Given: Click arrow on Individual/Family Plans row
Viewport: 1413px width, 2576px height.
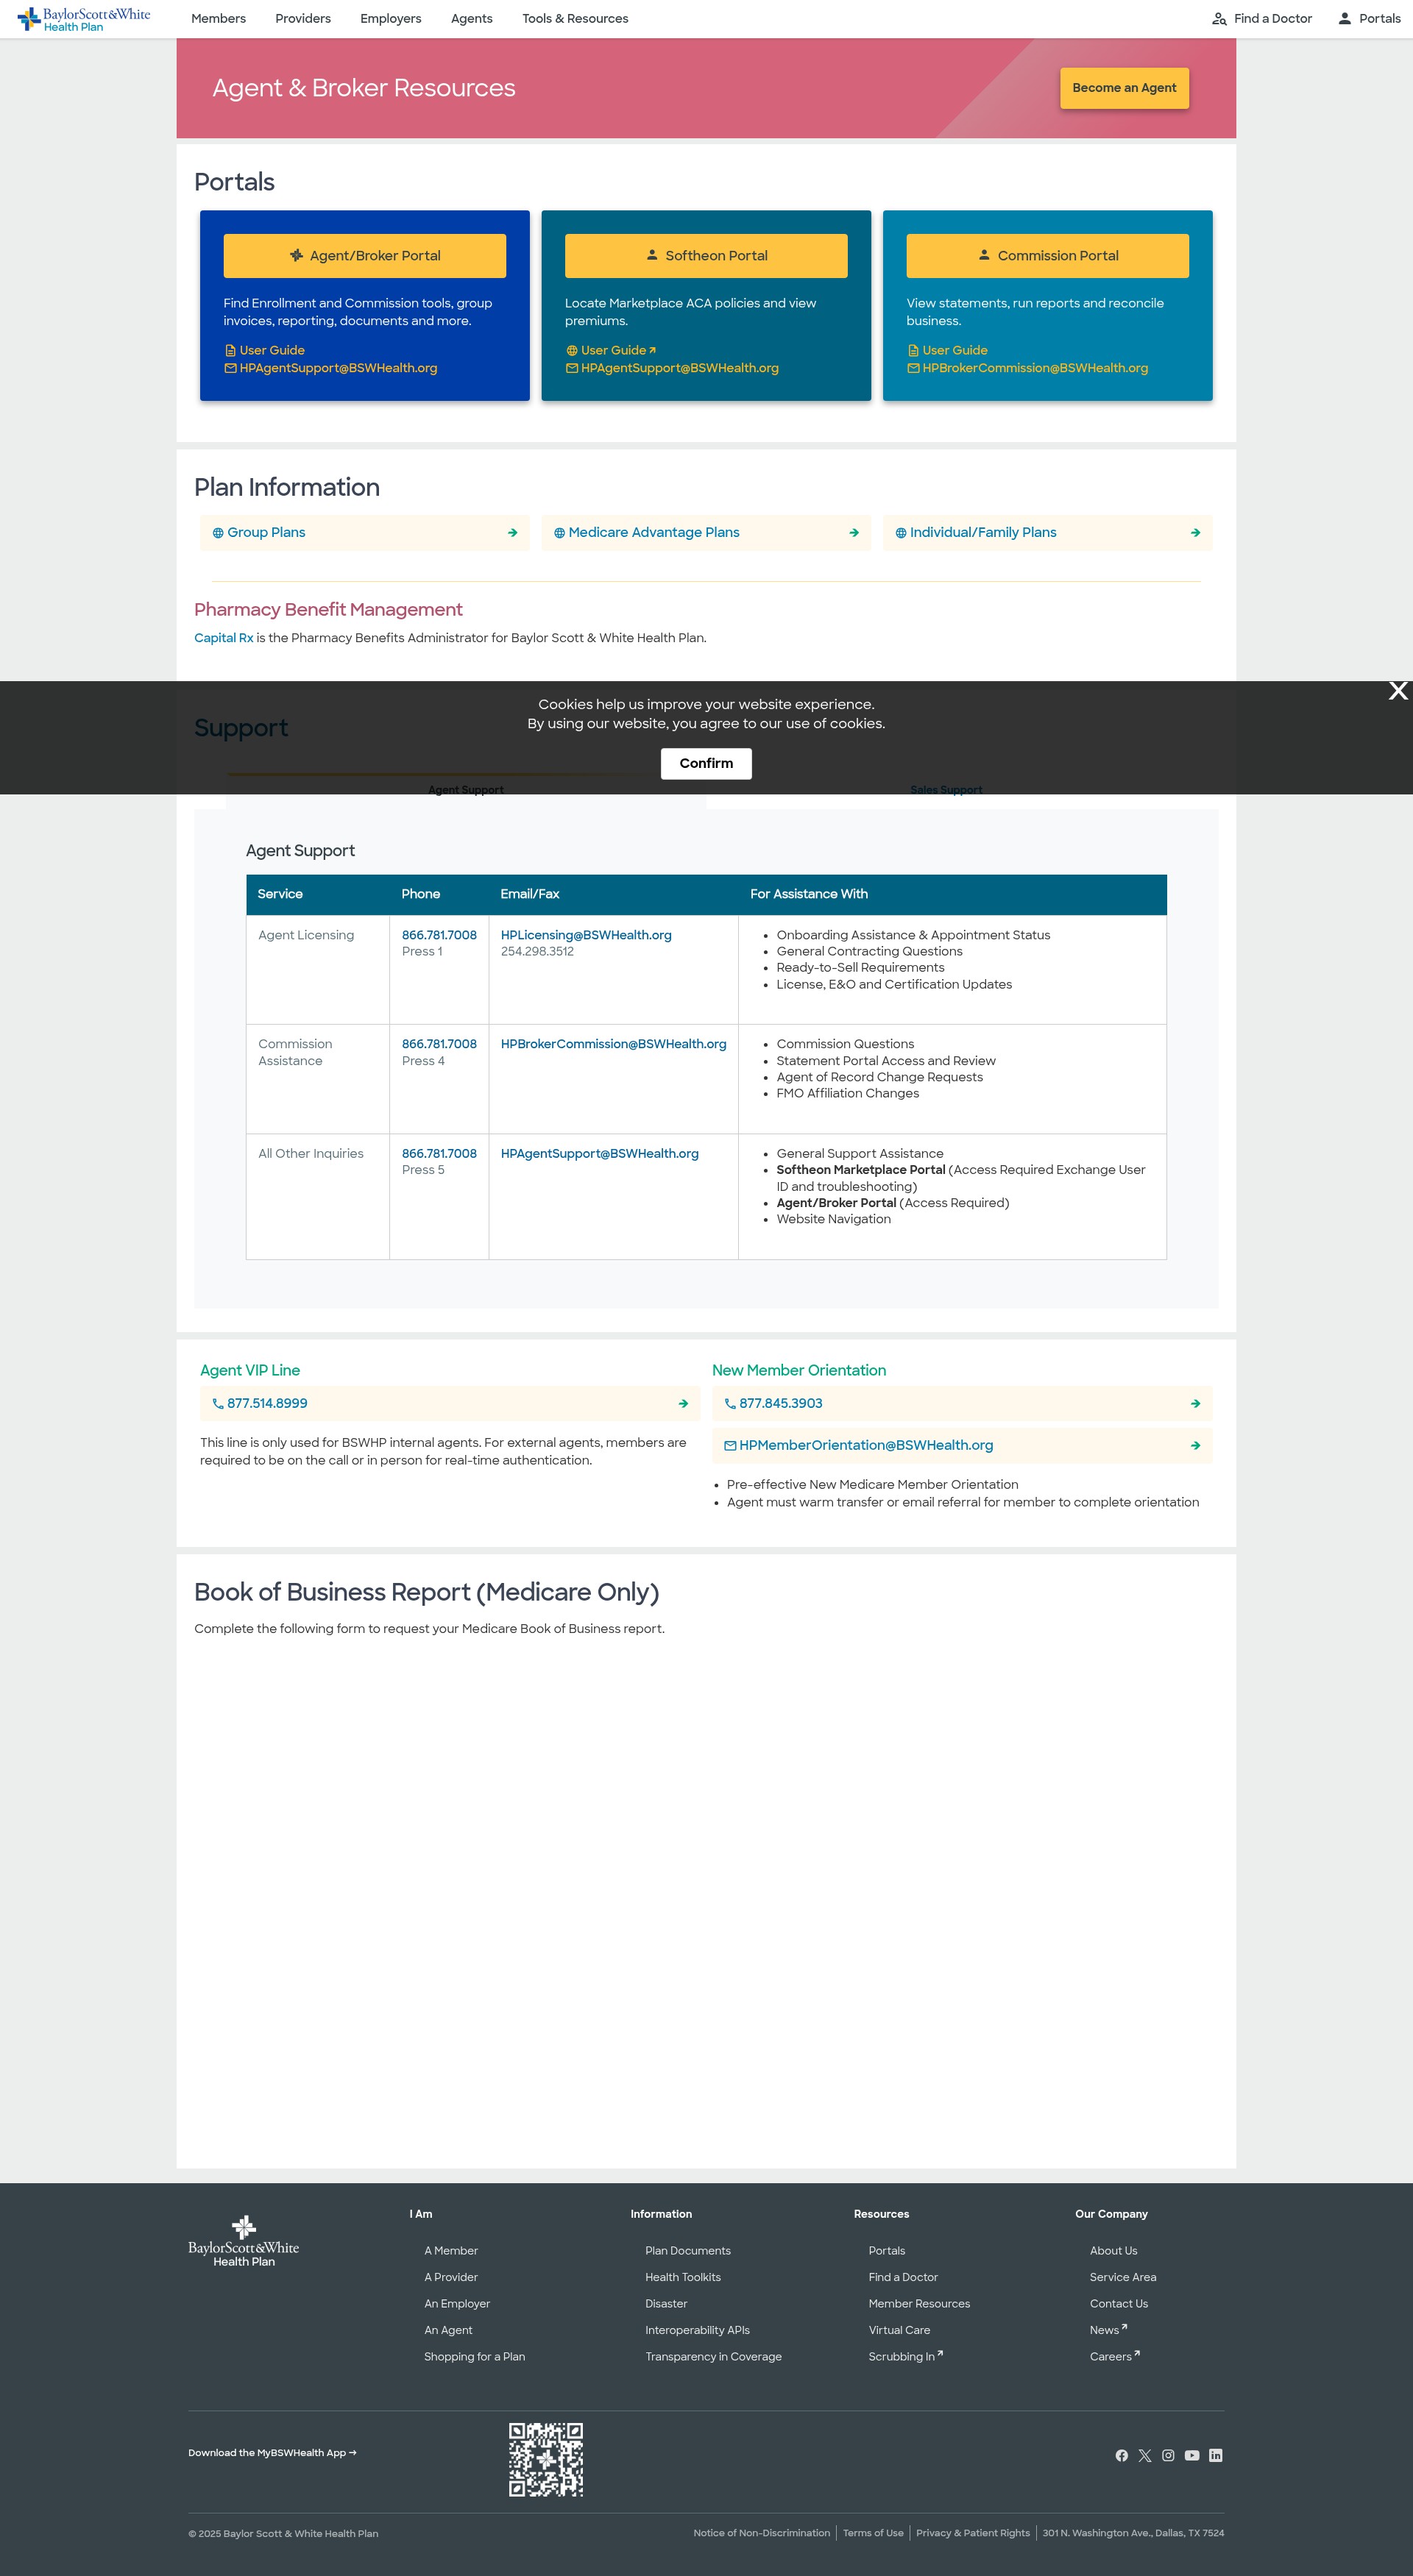Looking at the screenshot, I should pyautogui.click(x=1195, y=533).
